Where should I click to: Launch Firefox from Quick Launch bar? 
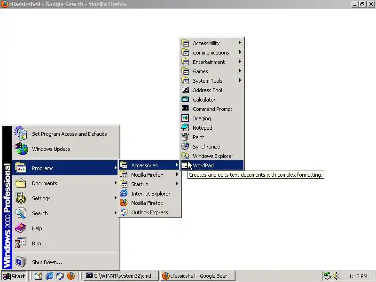coord(71,276)
